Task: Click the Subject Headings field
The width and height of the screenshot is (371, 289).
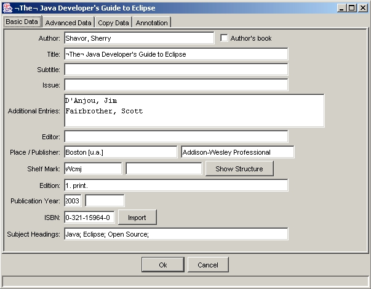Action: (x=176, y=234)
